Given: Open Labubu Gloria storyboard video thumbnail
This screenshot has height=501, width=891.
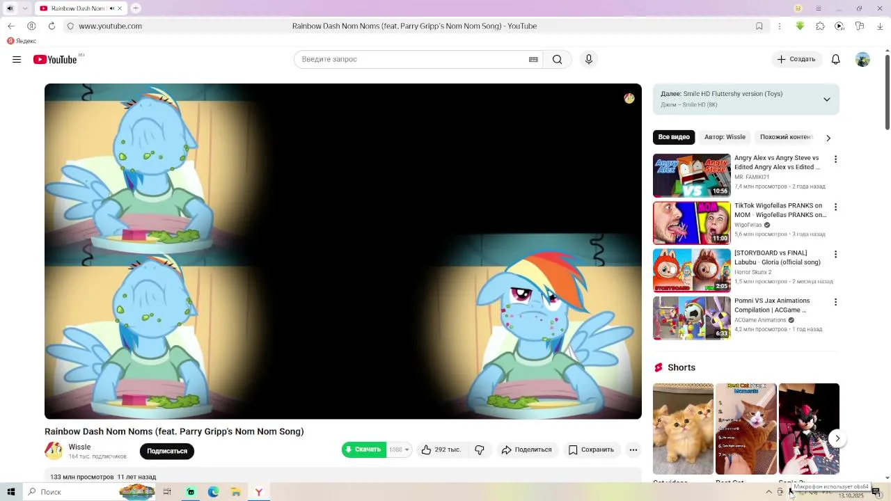Looking at the screenshot, I should click(692, 270).
